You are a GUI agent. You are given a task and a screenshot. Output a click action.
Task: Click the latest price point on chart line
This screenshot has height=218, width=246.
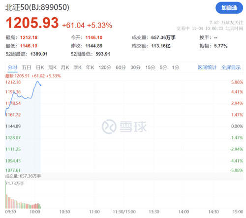click(x=41, y=85)
